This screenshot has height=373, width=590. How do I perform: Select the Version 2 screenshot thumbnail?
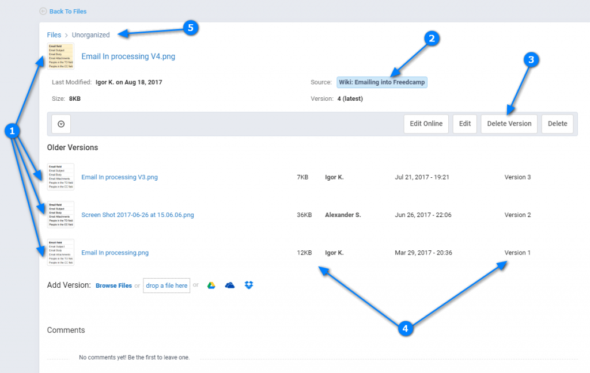[60, 215]
